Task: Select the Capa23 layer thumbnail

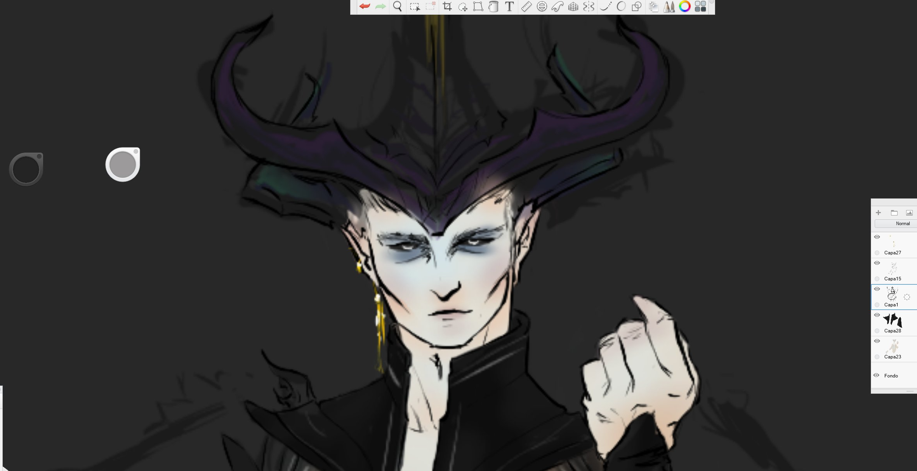Action: (893, 346)
